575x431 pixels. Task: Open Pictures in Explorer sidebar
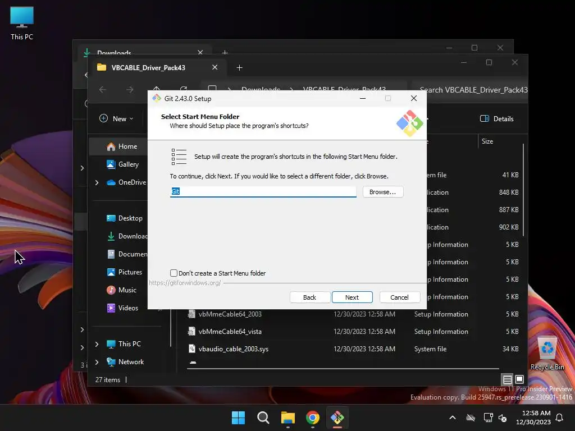[124, 272]
